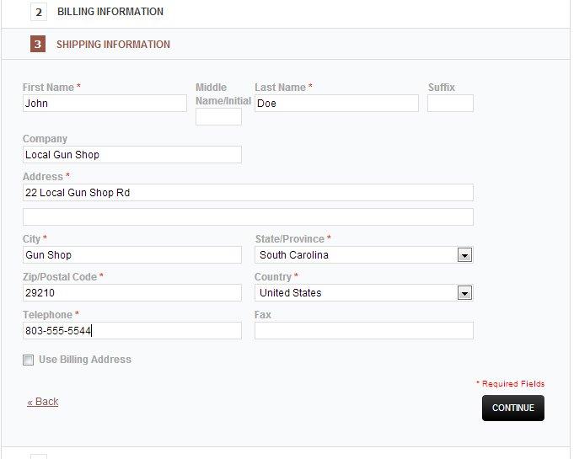Click the Company field with Local Gun Shop
This screenshot has width=574, height=459.
pos(132,155)
